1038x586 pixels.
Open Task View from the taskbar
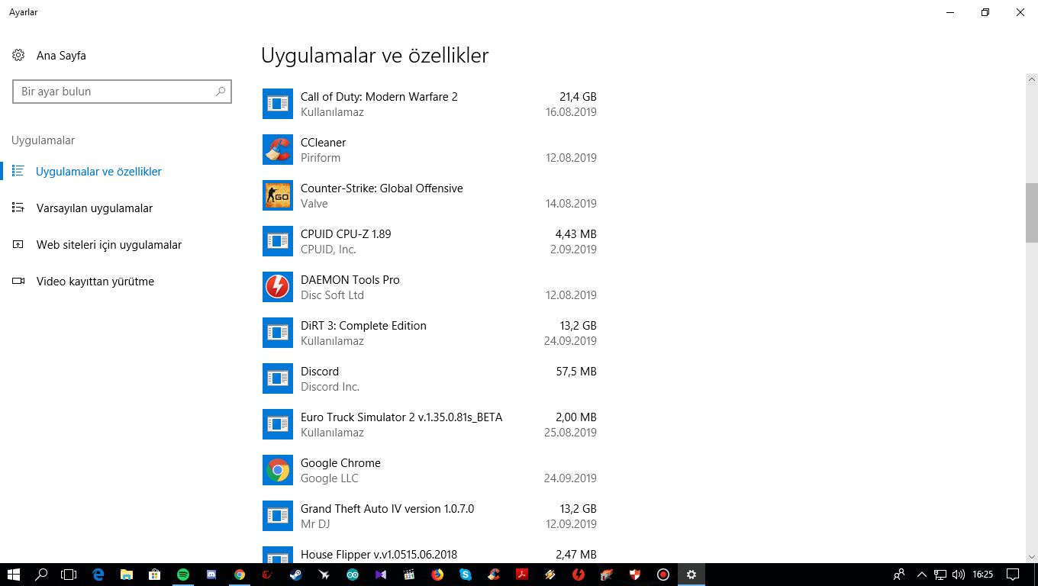(69, 575)
